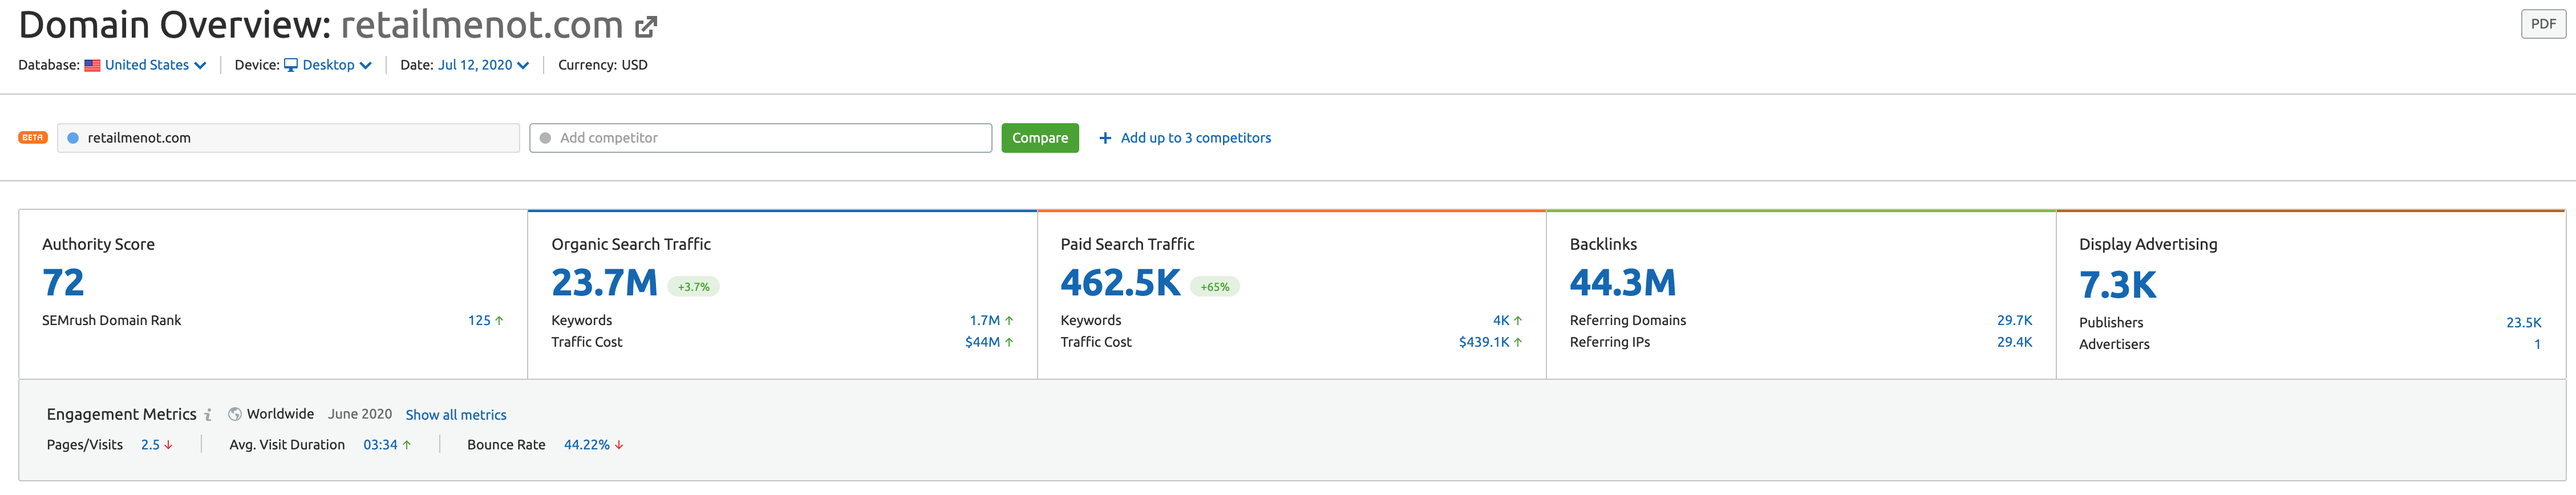Click paid Traffic Cost value $439.1K
The width and height of the screenshot is (2576, 495).
point(1484,342)
